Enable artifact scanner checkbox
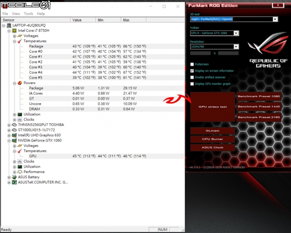Screen dimensions: 291x233 pos(192,77)
